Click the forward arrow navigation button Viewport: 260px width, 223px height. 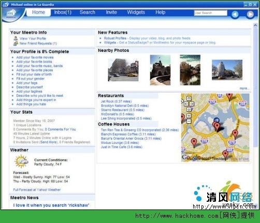250,14
